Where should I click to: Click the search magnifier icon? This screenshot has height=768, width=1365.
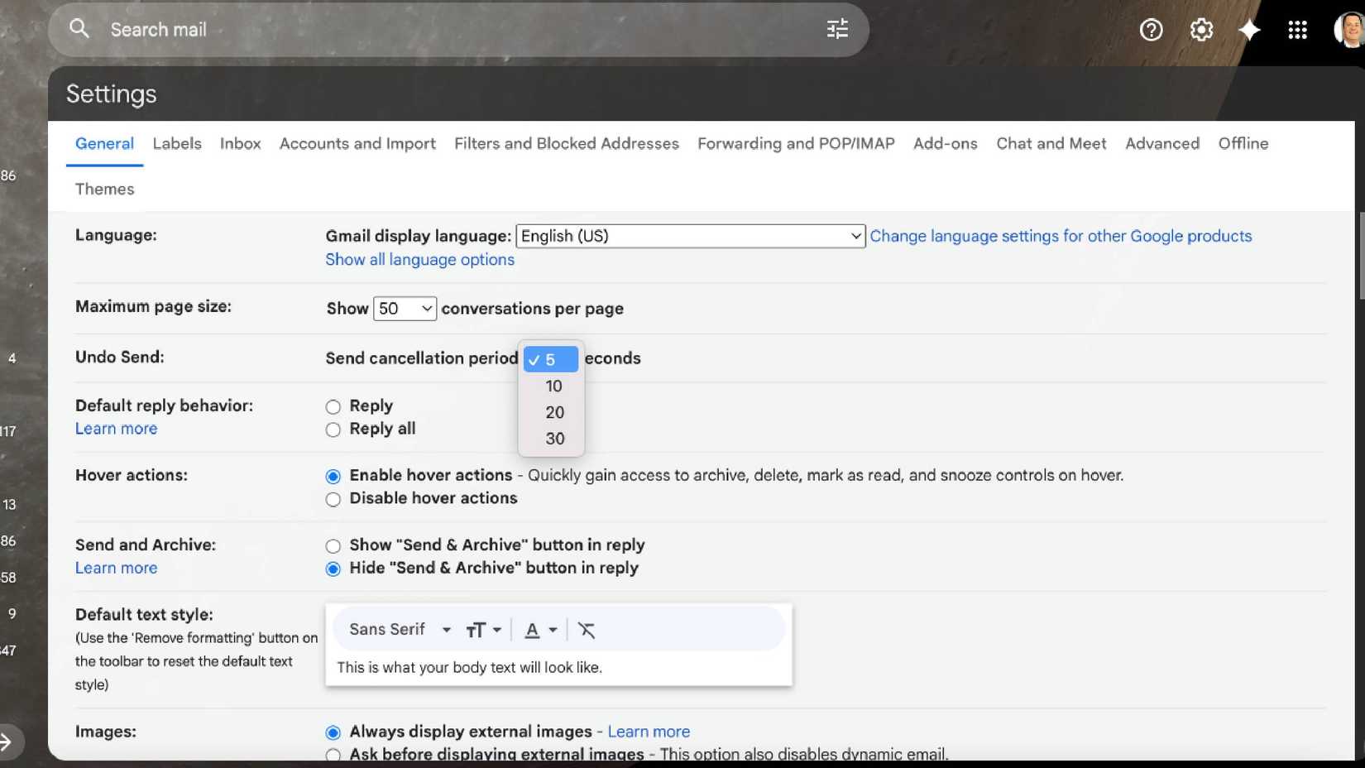(79, 29)
